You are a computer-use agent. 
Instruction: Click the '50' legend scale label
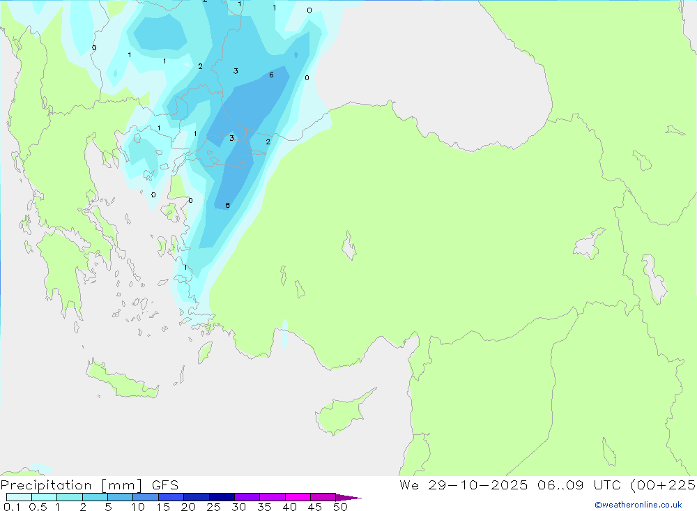click(x=340, y=507)
